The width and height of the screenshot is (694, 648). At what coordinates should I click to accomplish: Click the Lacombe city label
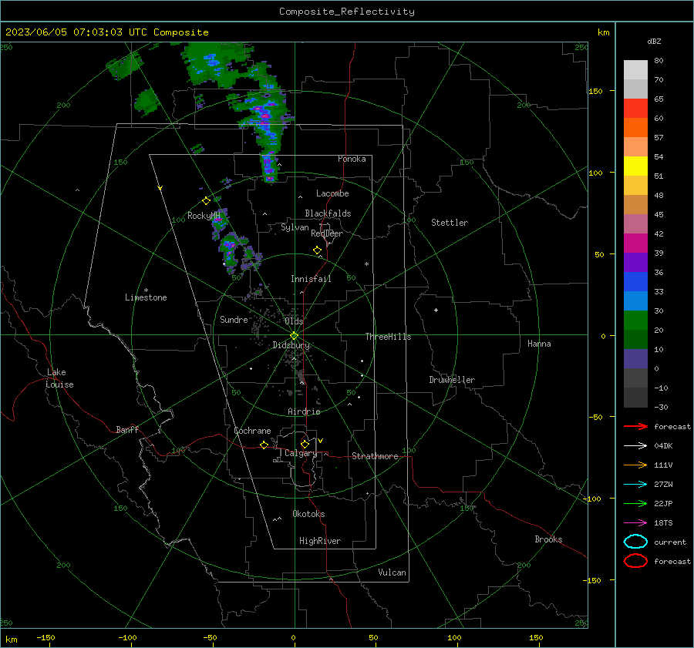click(332, 193)
